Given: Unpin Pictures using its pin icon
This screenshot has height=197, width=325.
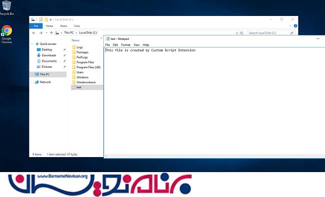Looking at the screenshot, I should point(64,67).
